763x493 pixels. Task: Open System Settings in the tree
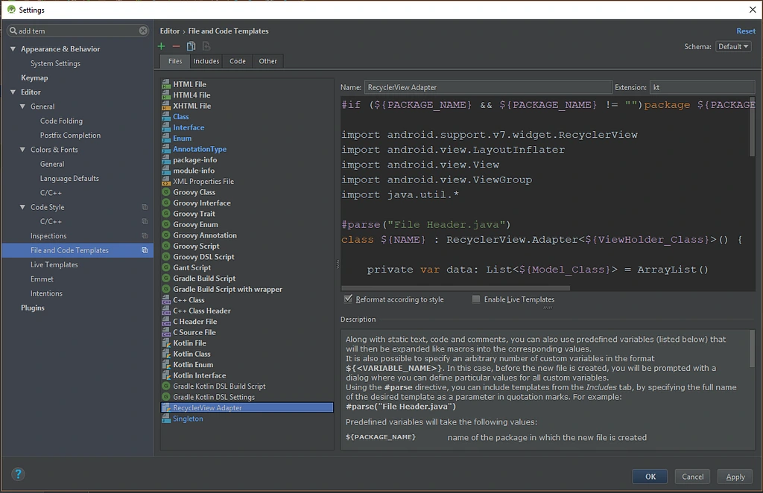(55, 64)
